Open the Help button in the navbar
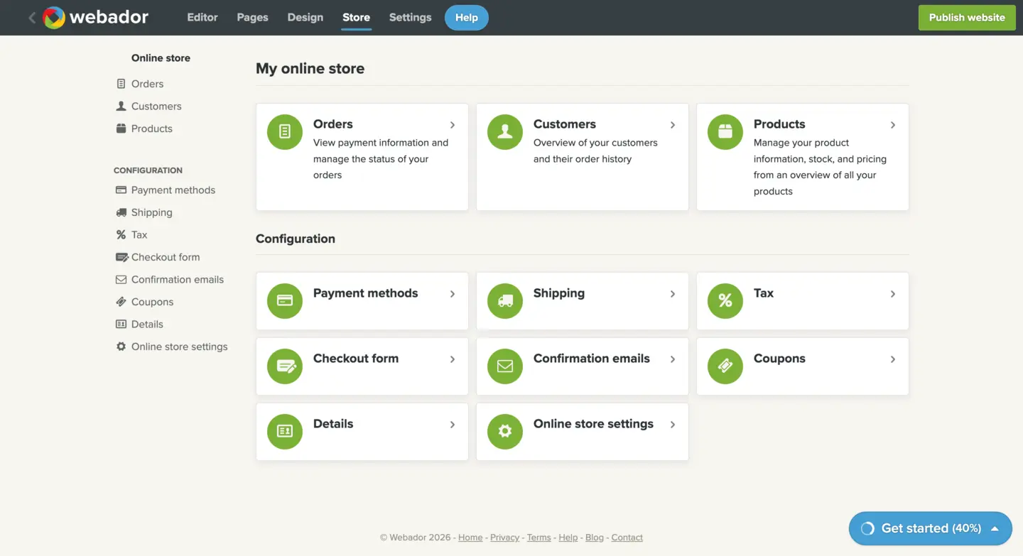The width and height of the screenshot is (1023, 556). coord(466,17)
